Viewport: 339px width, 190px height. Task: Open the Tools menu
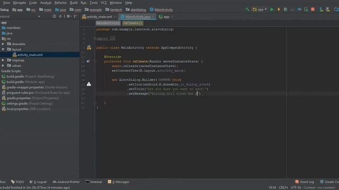tap(93, 3)
